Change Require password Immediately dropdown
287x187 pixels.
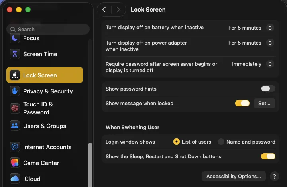pos(253,64)
